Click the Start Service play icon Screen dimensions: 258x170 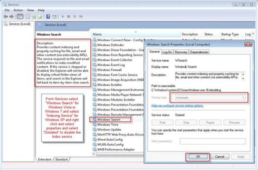[x=63, y=16]
